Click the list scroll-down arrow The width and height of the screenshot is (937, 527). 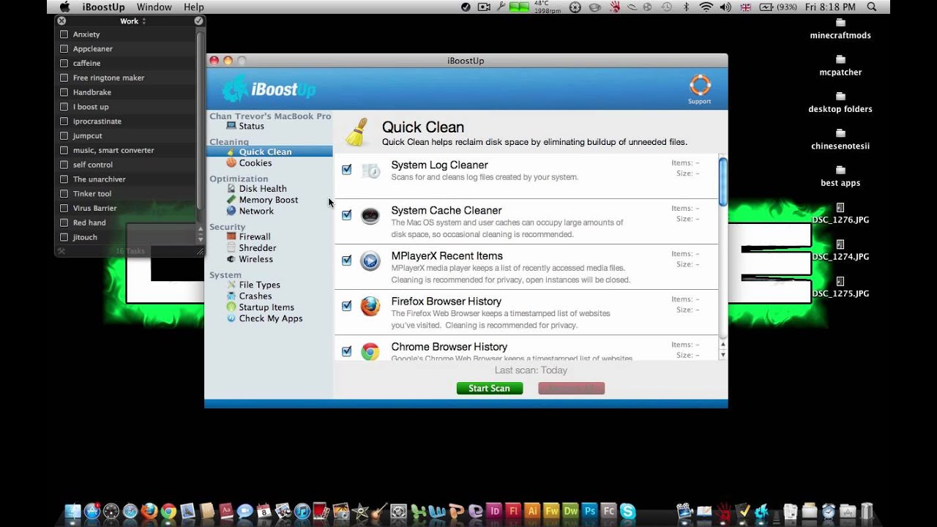[x=723, y=355]
